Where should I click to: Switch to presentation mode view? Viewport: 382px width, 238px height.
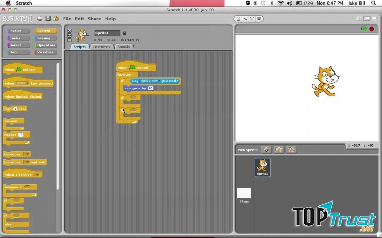click(375, 19)
